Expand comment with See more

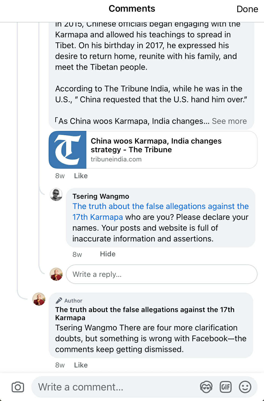tap(229, 121)
